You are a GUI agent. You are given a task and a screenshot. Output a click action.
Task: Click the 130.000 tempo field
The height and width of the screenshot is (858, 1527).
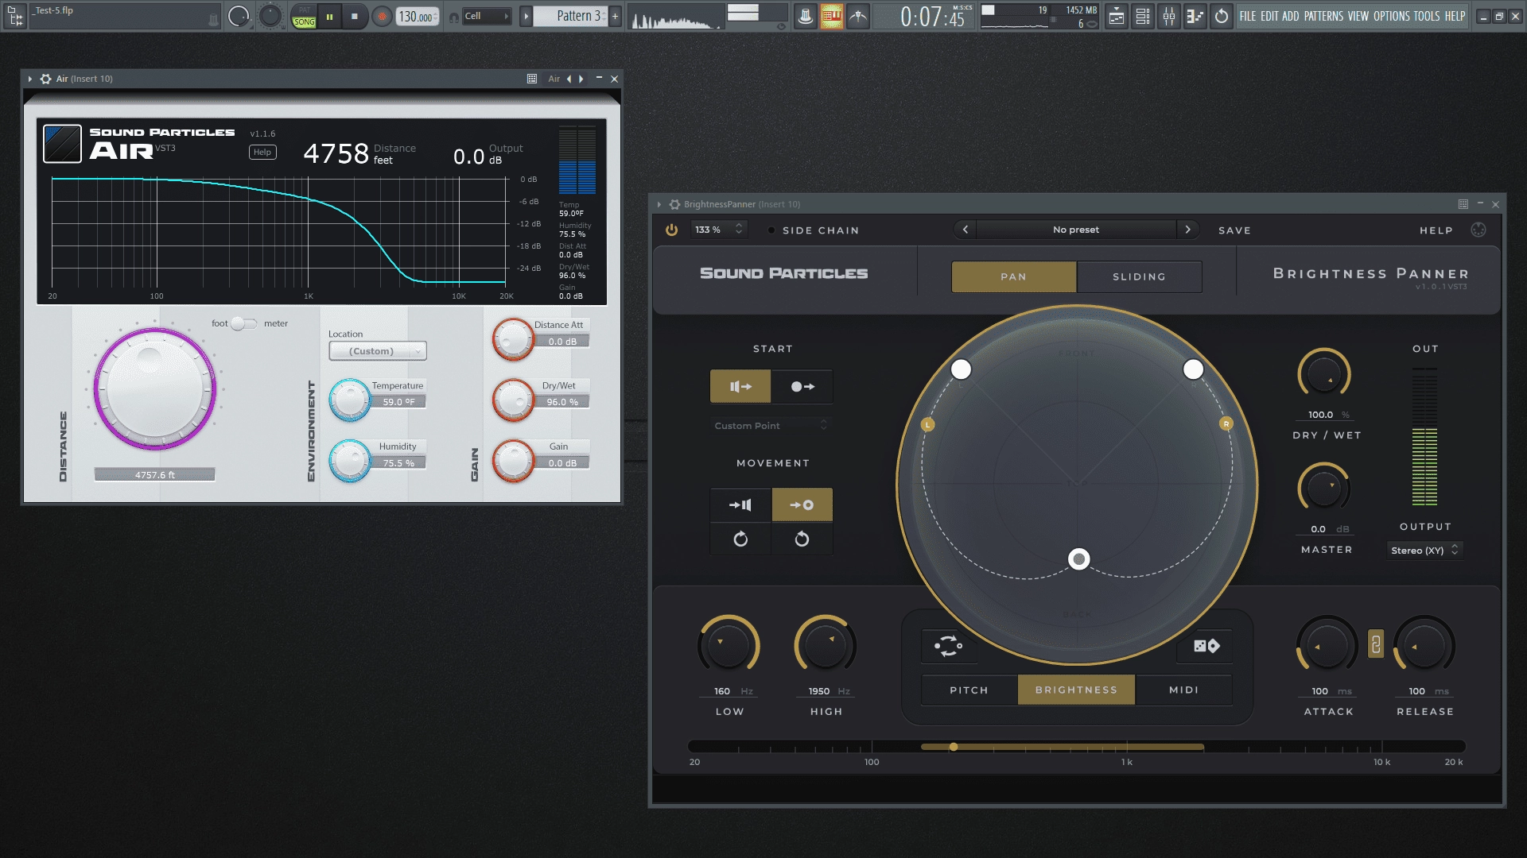point(418,17)
